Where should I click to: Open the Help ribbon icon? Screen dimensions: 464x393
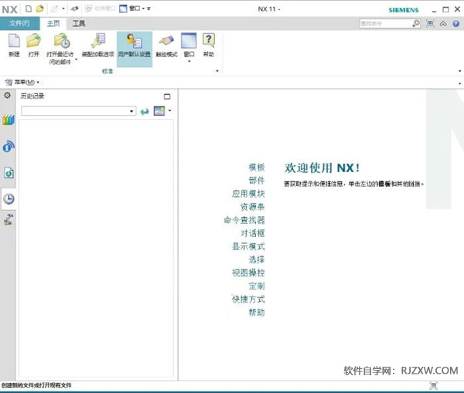209,40
